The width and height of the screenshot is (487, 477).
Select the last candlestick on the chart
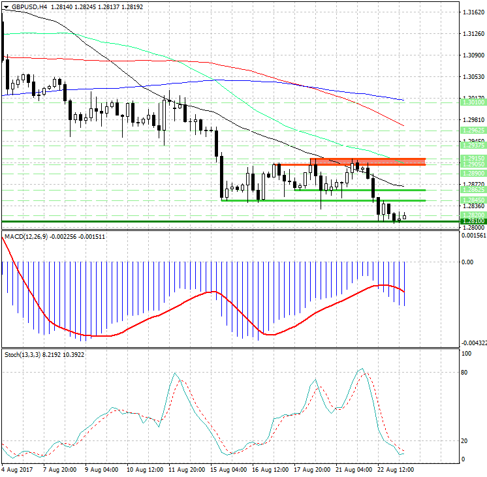click(x=405, y=217)
